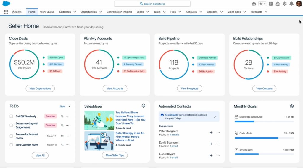Click the Search Salesforce field
This screenshot has width=303, height=168.
click(152, 4)
